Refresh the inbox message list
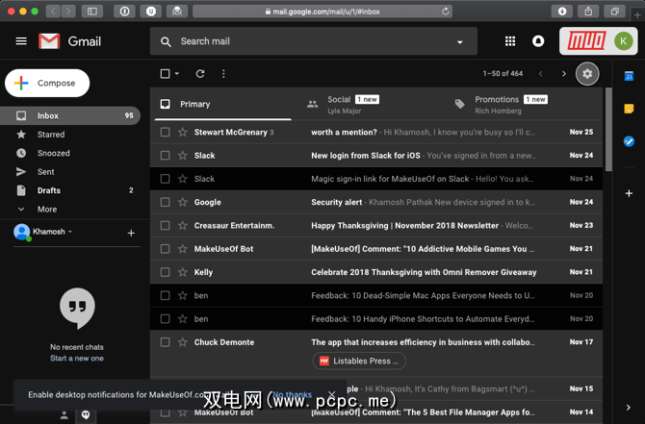The width and height of the screenshot is (645, 424). point(200,73)
